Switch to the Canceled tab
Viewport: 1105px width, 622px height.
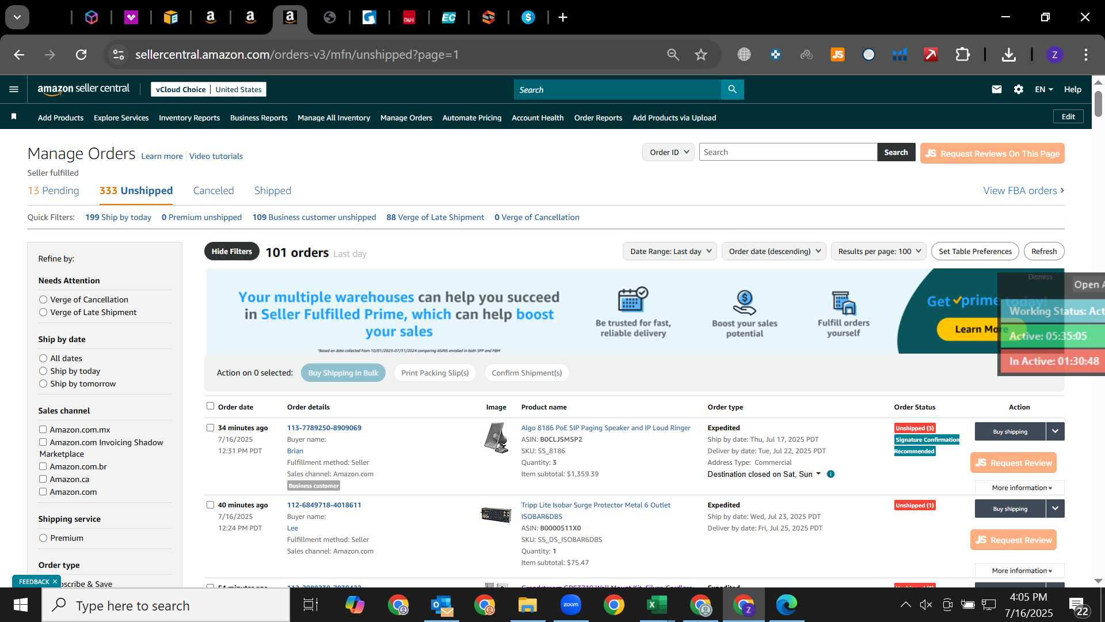(214, 191)
